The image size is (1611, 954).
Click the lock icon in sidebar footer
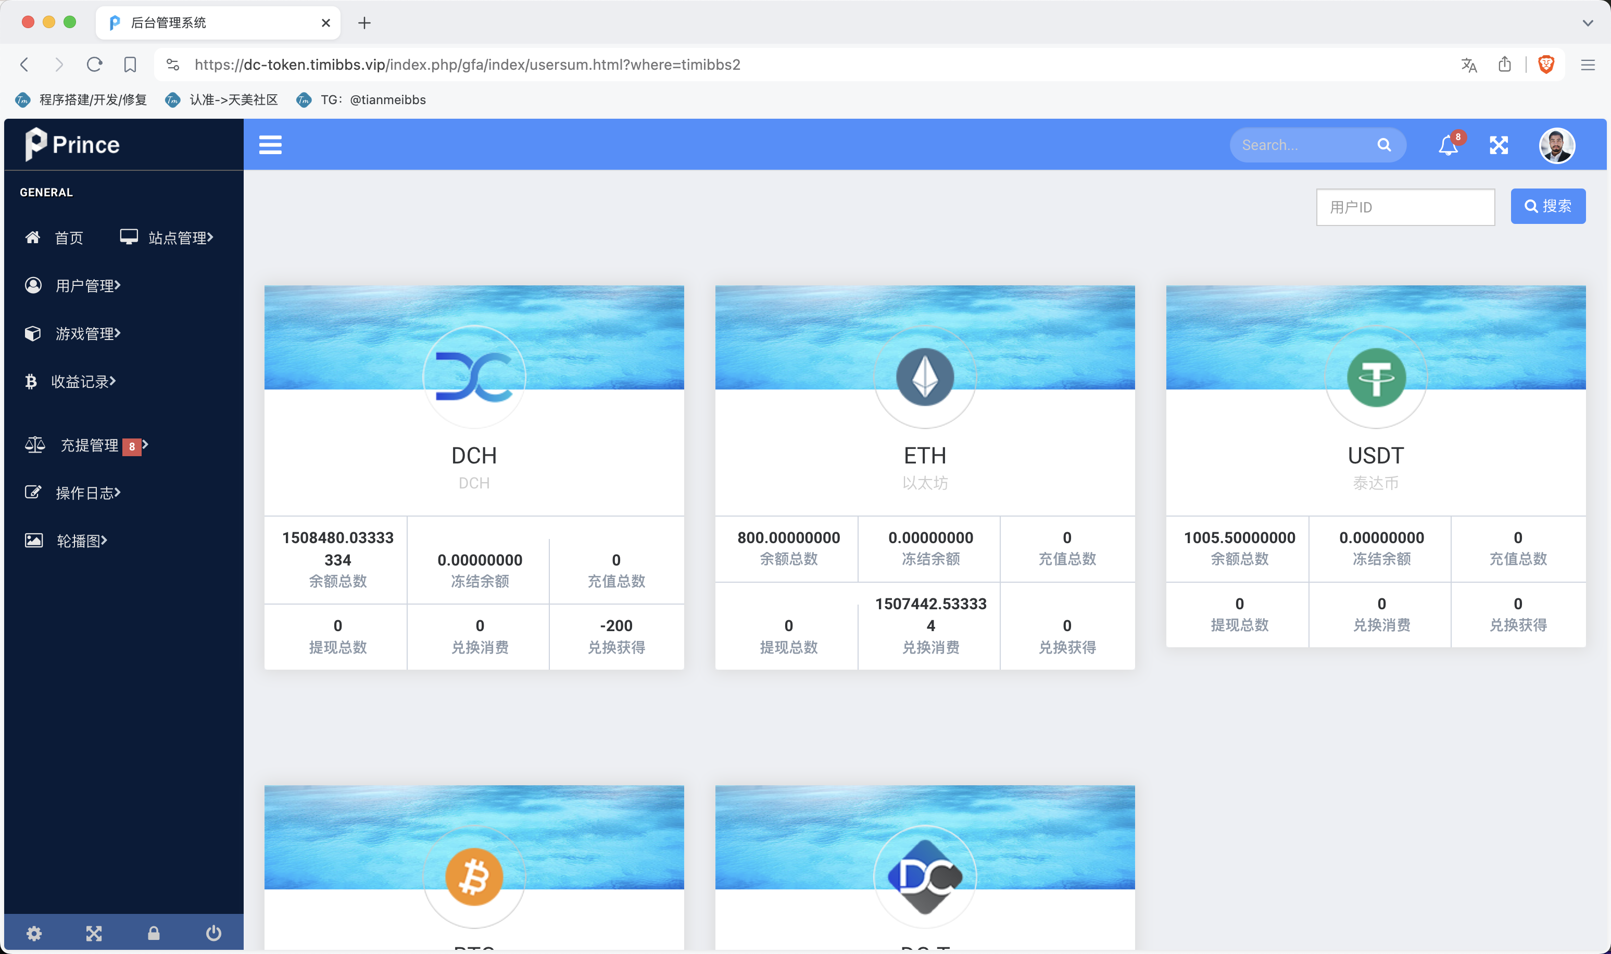coord(154,933)
